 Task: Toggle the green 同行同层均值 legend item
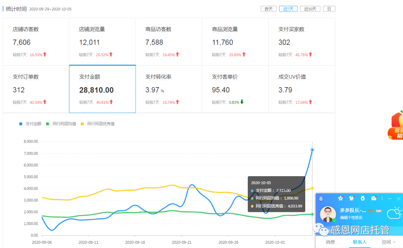(x=61, y=124)
